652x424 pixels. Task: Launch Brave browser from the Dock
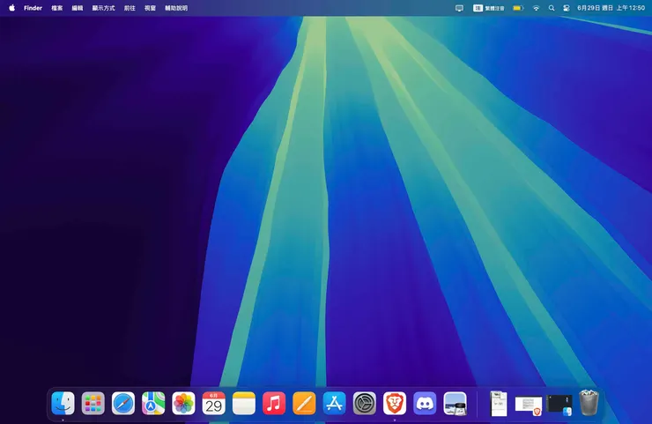395,404
